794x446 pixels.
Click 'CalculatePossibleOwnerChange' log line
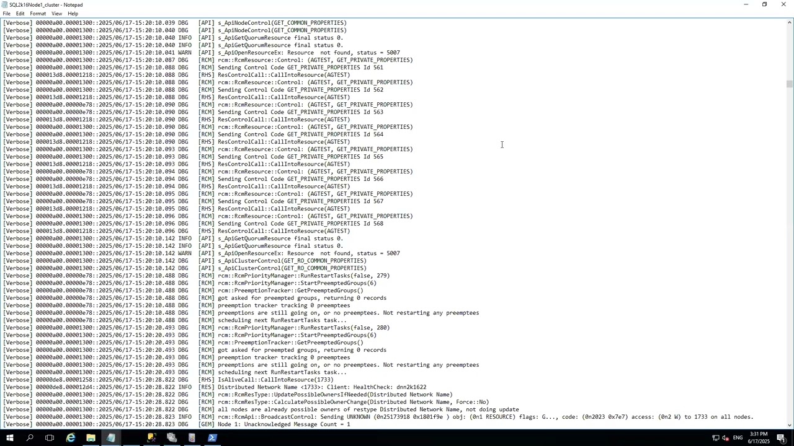click(246, 402)
